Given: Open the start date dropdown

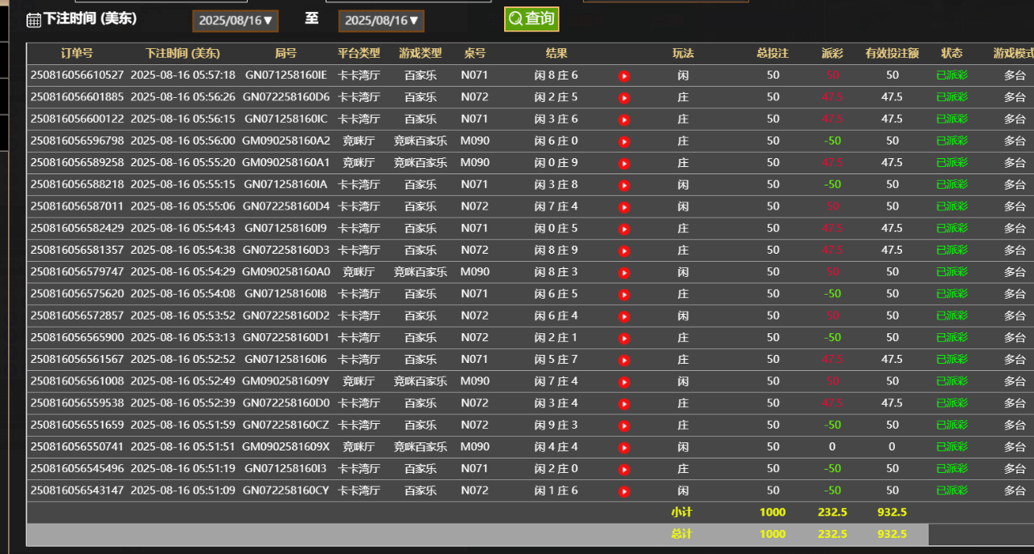Looking at the screenshot, I should [x=236, y=21].
